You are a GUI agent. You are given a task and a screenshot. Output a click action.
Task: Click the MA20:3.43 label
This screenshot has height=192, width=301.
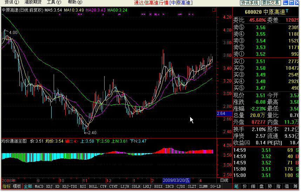pyautogui.click(x=96, y=10)
